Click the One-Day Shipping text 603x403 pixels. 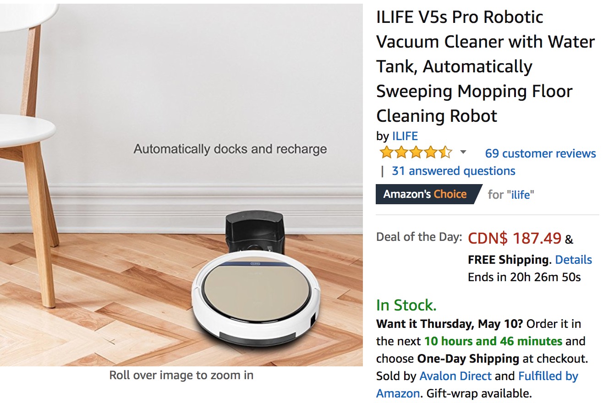(x=468, y=359)
